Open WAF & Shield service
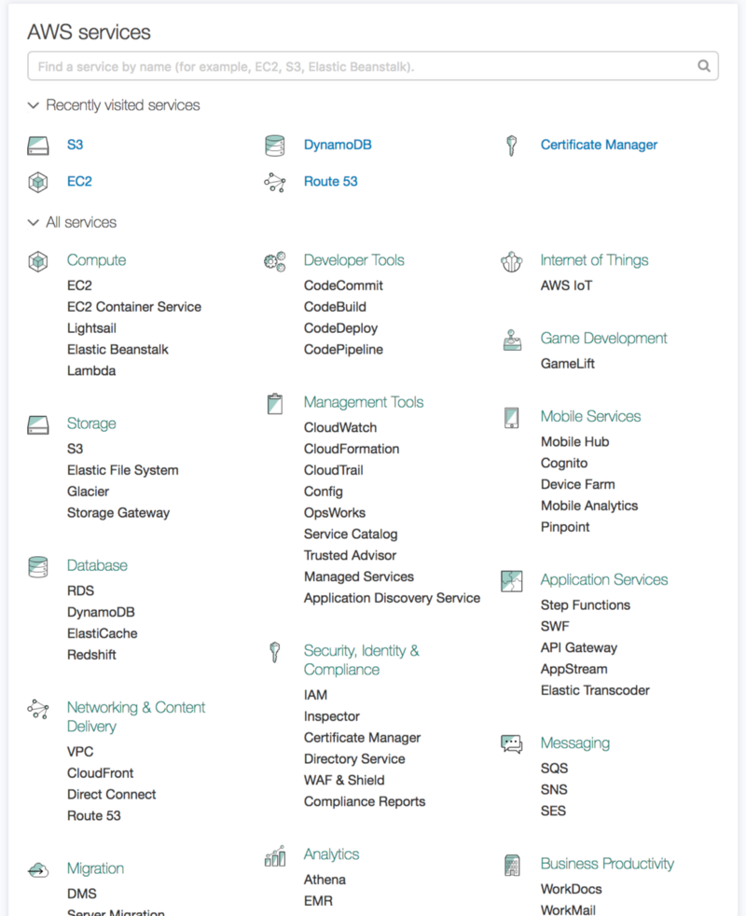This screenshot has width=746, height=916. (344, 781)
